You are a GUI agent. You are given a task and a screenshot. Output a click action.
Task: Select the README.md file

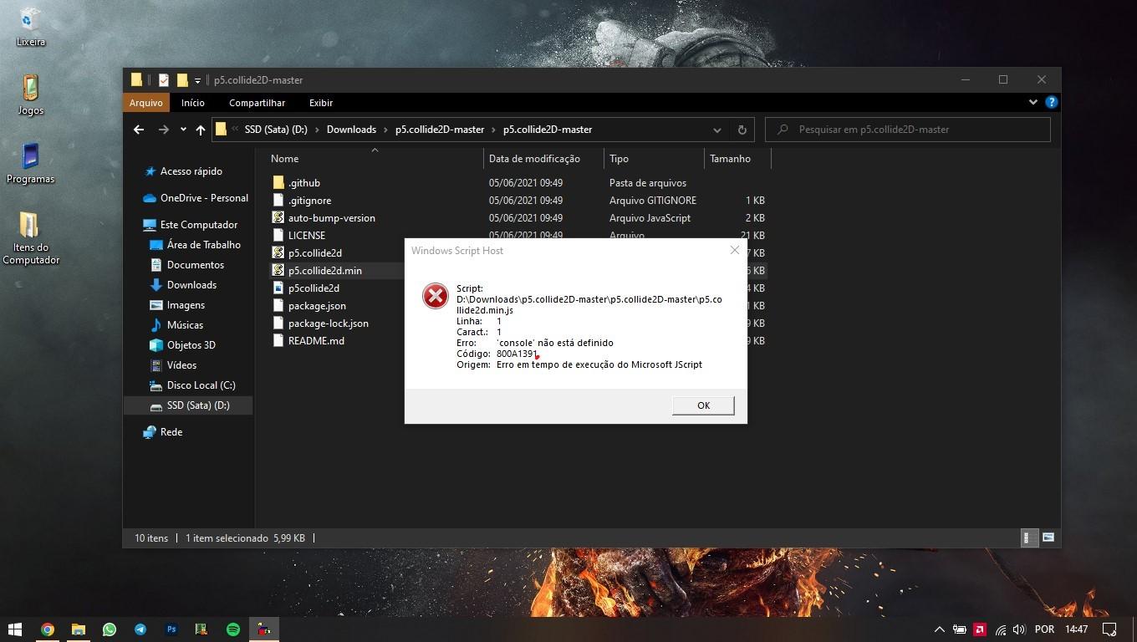pos(316,341)
